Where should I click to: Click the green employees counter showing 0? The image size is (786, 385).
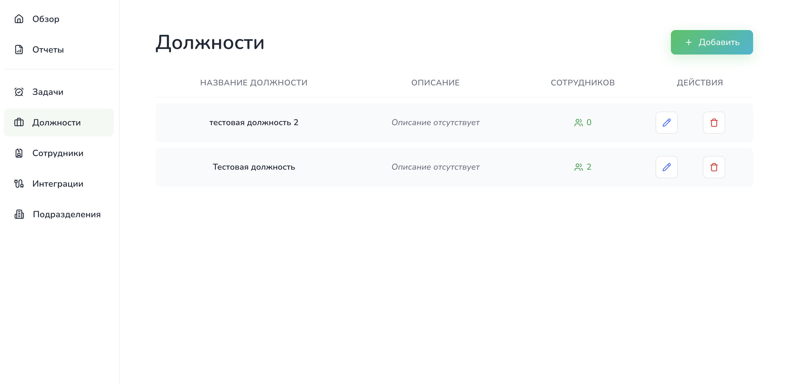[x=583, y=122]
